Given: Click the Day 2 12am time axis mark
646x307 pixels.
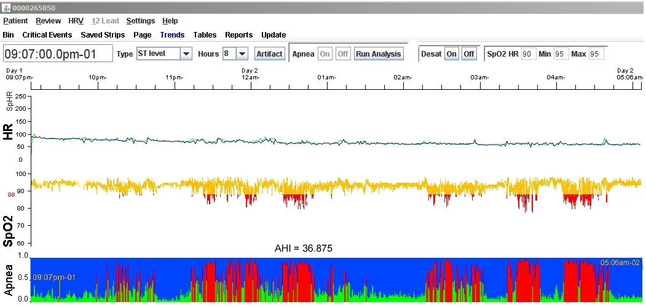Looking at the screenshot, I should point(251,74).
